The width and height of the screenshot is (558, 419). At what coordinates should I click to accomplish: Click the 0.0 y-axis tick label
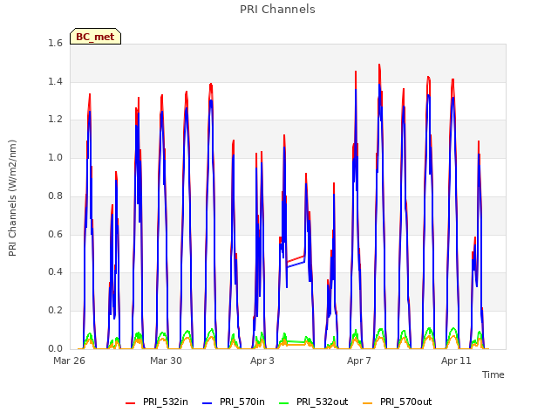[x=55, y=348]
